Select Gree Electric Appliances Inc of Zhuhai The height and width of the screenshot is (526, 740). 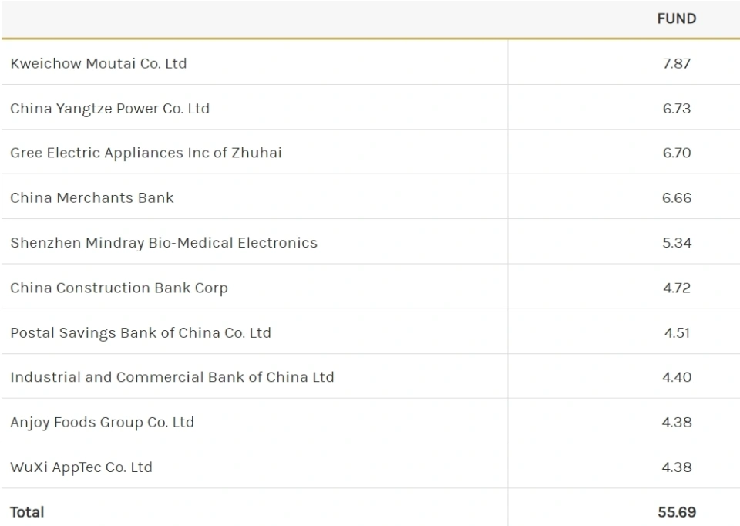point(146,153)
